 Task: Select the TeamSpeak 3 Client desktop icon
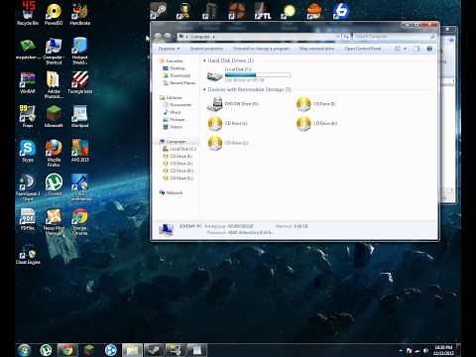[x=28, y=187]
